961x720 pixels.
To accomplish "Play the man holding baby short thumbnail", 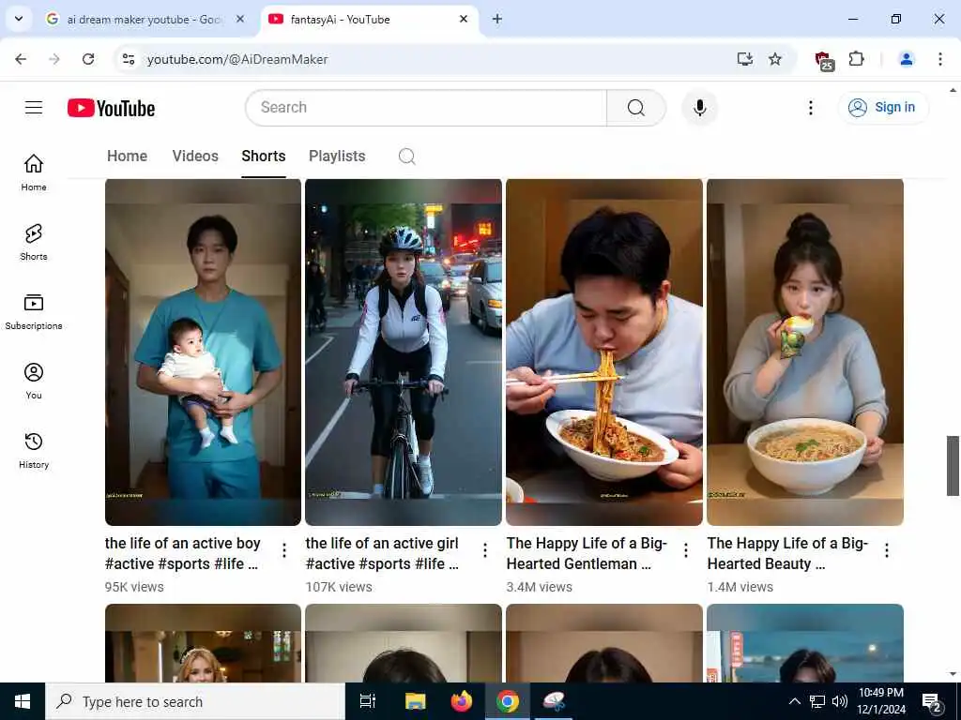I will click(203, 352).
